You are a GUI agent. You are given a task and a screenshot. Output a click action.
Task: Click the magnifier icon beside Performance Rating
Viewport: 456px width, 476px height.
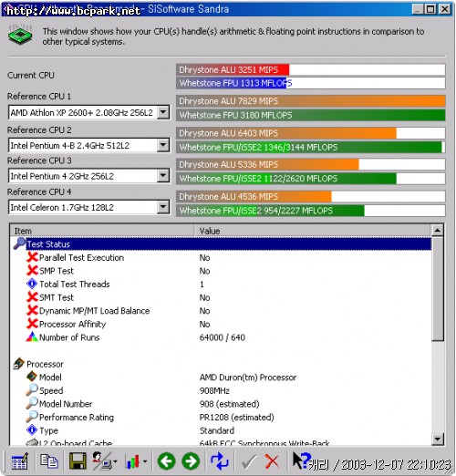coord(32,417)
